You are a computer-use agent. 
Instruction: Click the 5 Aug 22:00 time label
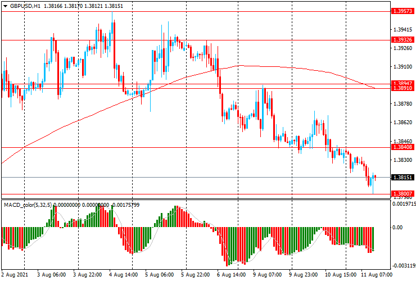(x=196, y=274)
